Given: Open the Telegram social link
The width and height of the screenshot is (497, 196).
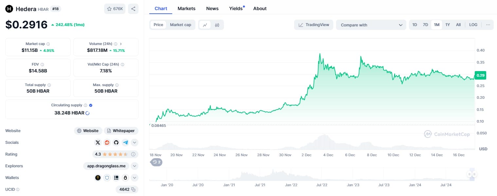Looking at the screenshot, I should (x=125, y=143).
